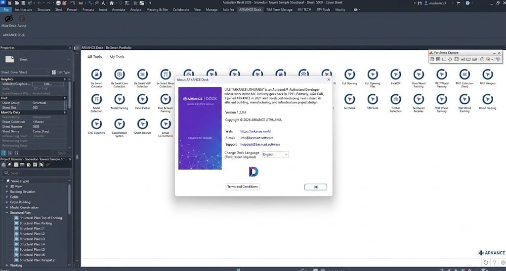Launch the Wood Framing tool
This screenshot has width=506, height=271.
pos(488,99)
